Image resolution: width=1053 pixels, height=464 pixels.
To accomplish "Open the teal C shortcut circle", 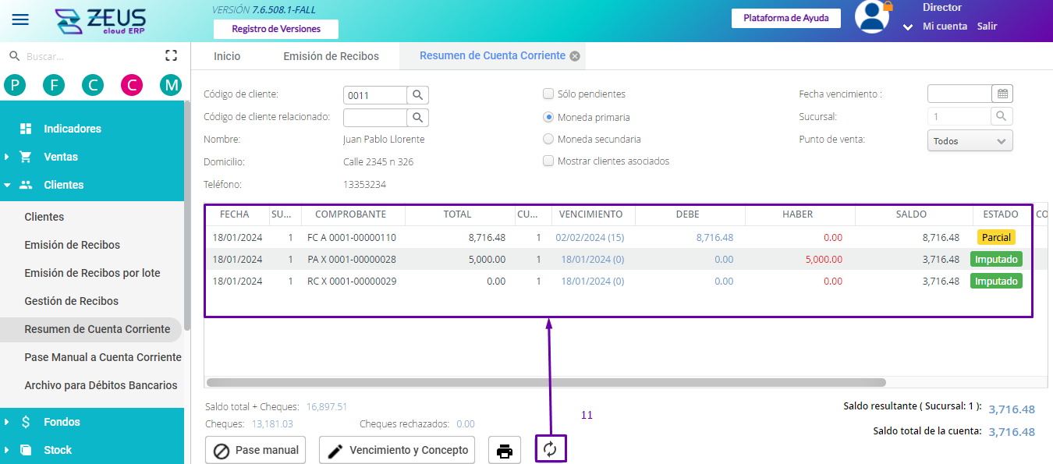I will [93, 85].
